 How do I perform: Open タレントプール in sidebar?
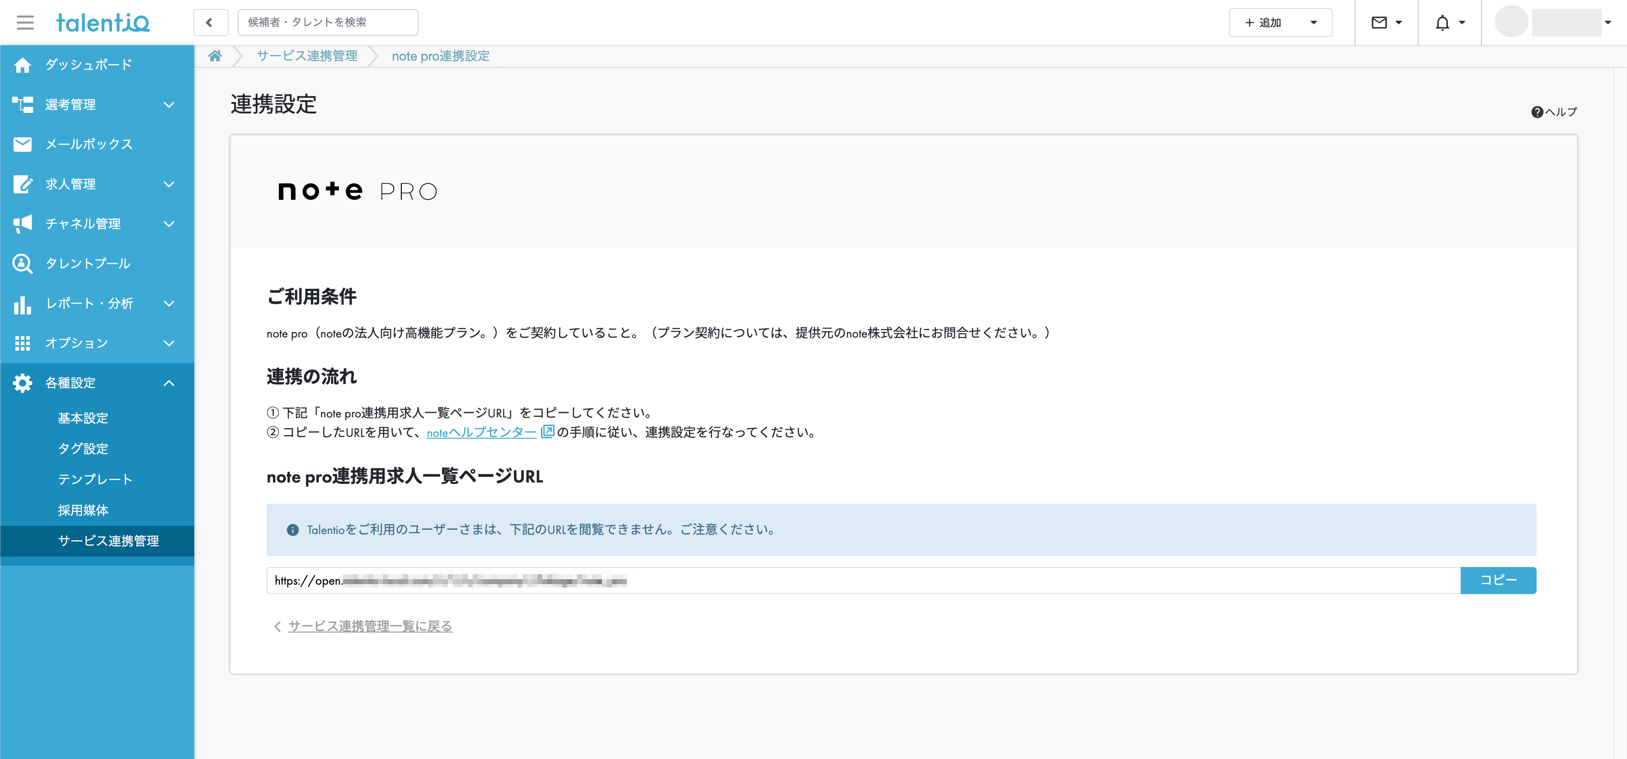97,264
